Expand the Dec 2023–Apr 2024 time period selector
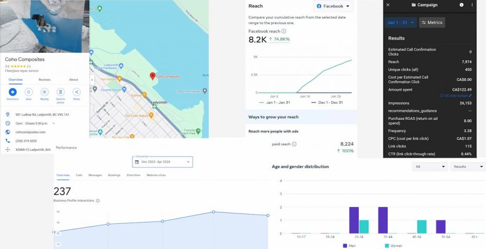The image size is (486, 249). [162, 162]
